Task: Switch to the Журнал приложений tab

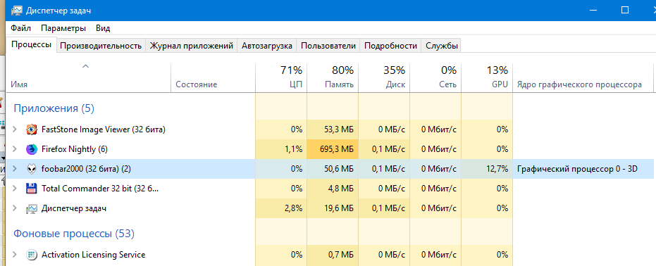Action: [191, 46]
